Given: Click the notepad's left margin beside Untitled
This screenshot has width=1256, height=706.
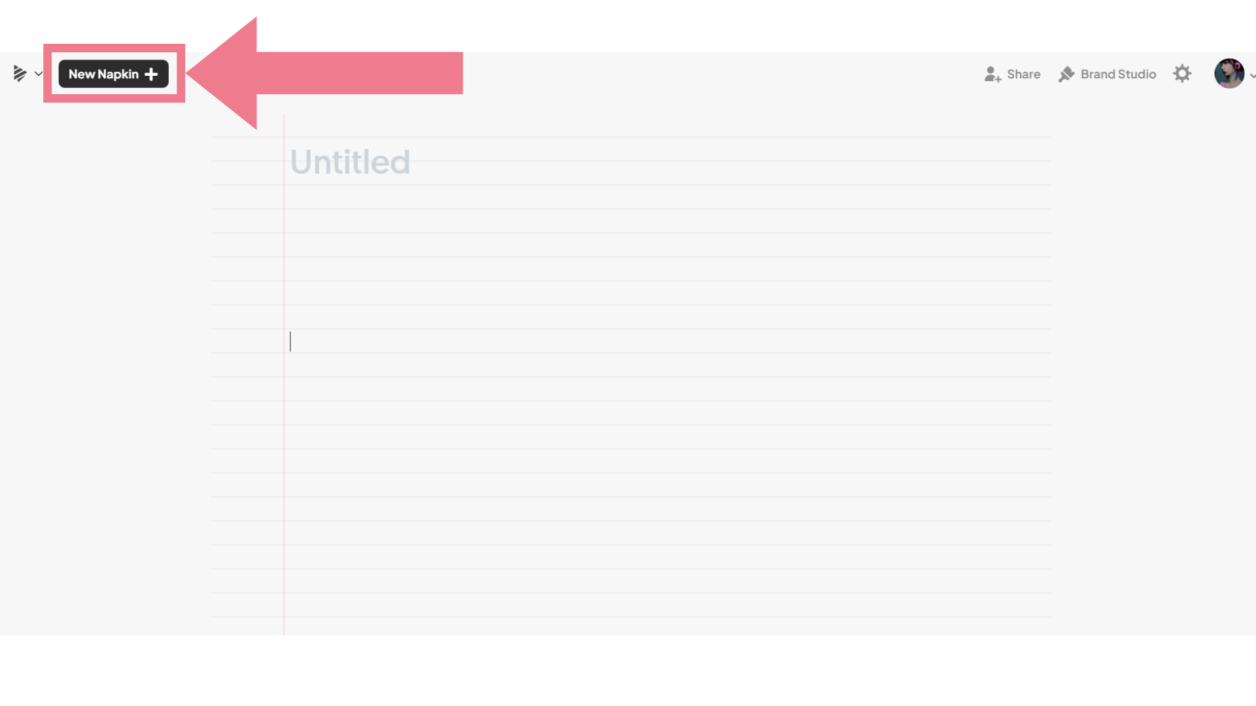Looking at the screenshot, I should pyautogui.click(x=247, y=162).
